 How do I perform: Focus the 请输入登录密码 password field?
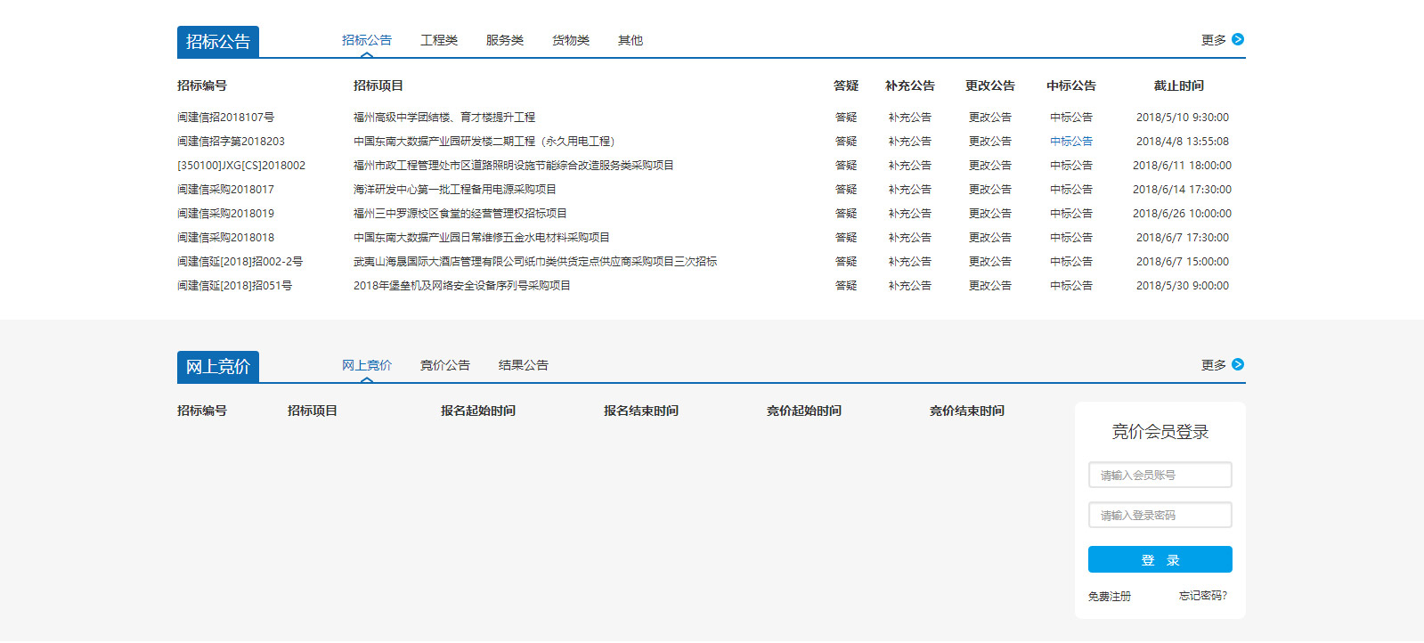[1160, 515]
